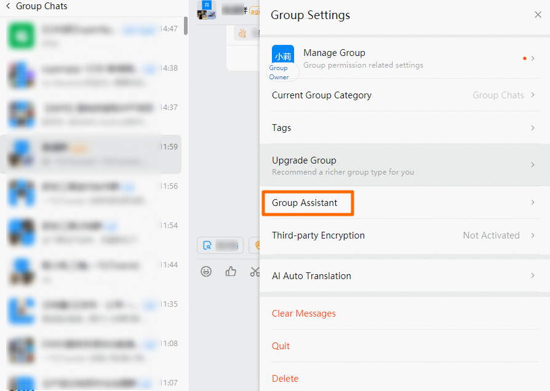
Task: Click Quit to leave the group
Action: coord(281,346)
